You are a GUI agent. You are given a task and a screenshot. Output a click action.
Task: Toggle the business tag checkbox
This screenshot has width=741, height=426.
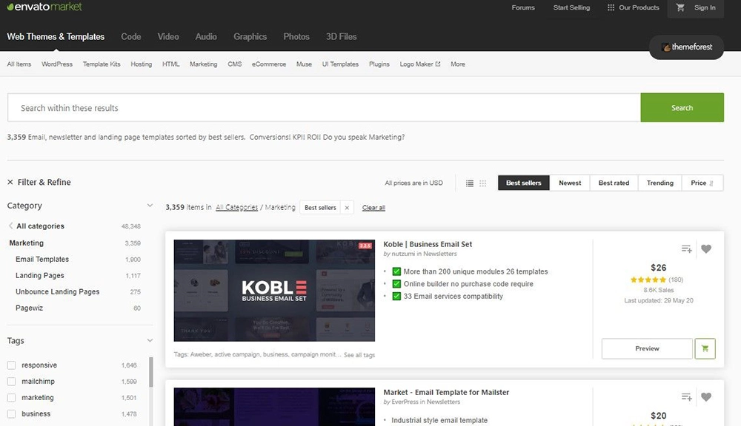click(11, 413)
